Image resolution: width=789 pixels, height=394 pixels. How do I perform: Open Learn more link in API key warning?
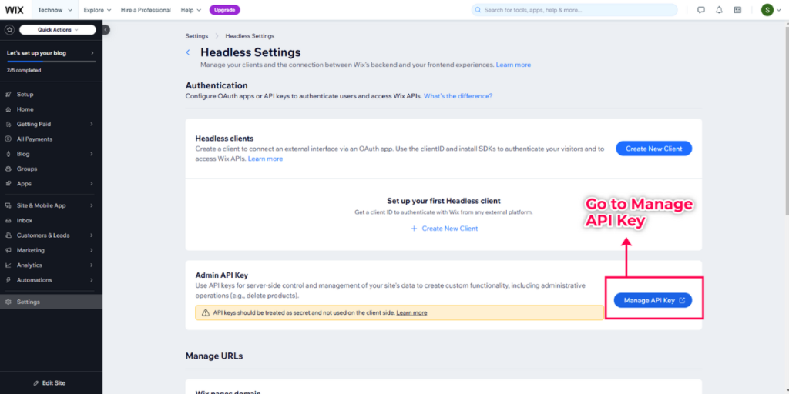(411, 312)
